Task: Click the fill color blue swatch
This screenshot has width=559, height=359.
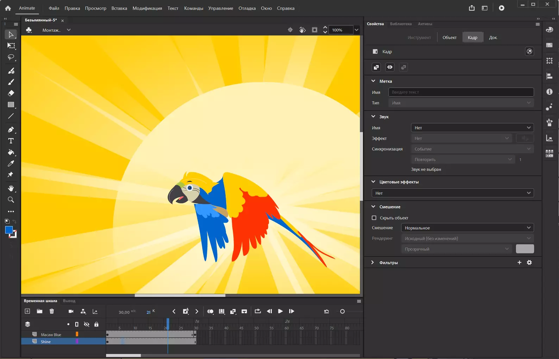Action: pyautogui.click(x=9, y=230)
